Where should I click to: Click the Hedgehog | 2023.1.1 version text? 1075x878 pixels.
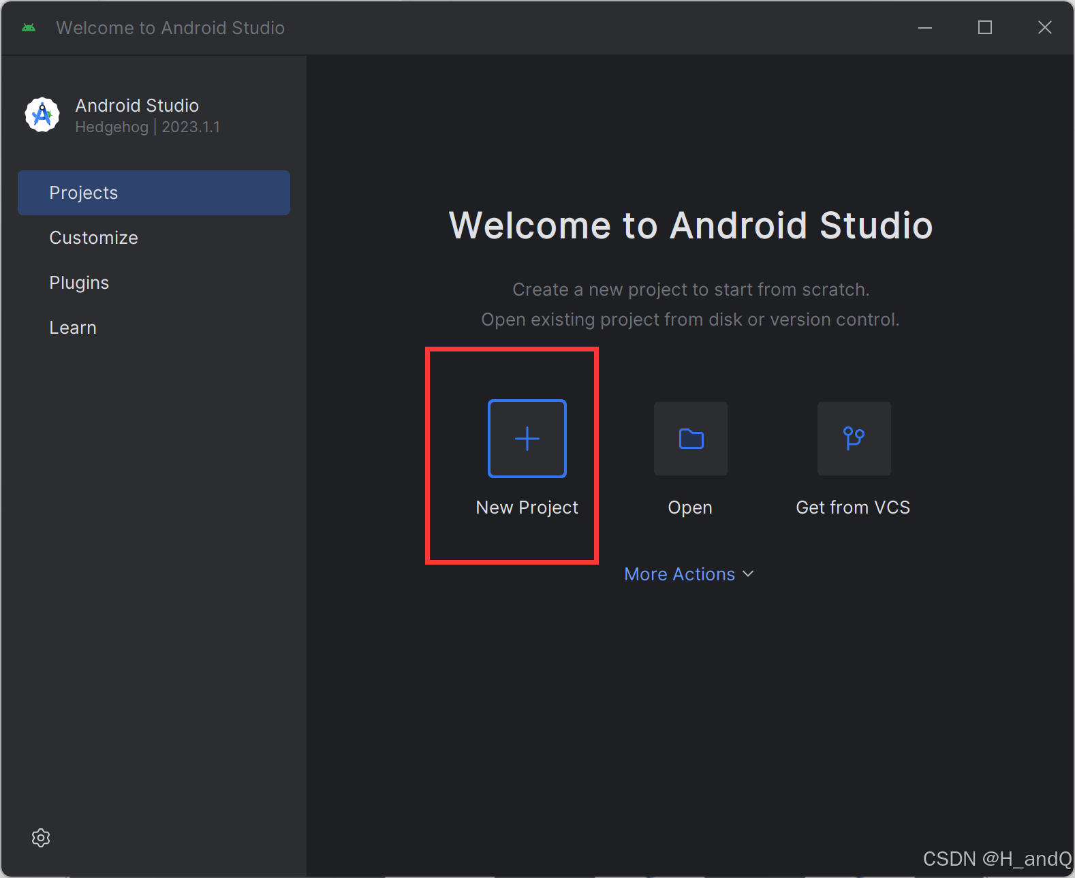coord(148,127)
